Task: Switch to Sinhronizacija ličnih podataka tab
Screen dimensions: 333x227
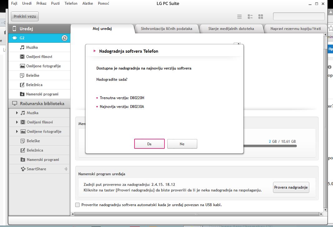Action: click(167, 29)
